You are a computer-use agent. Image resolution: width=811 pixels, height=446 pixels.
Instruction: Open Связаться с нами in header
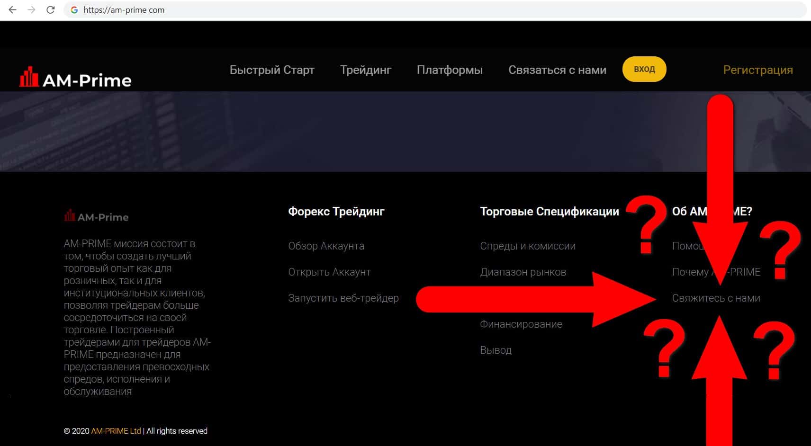point(557,70)
